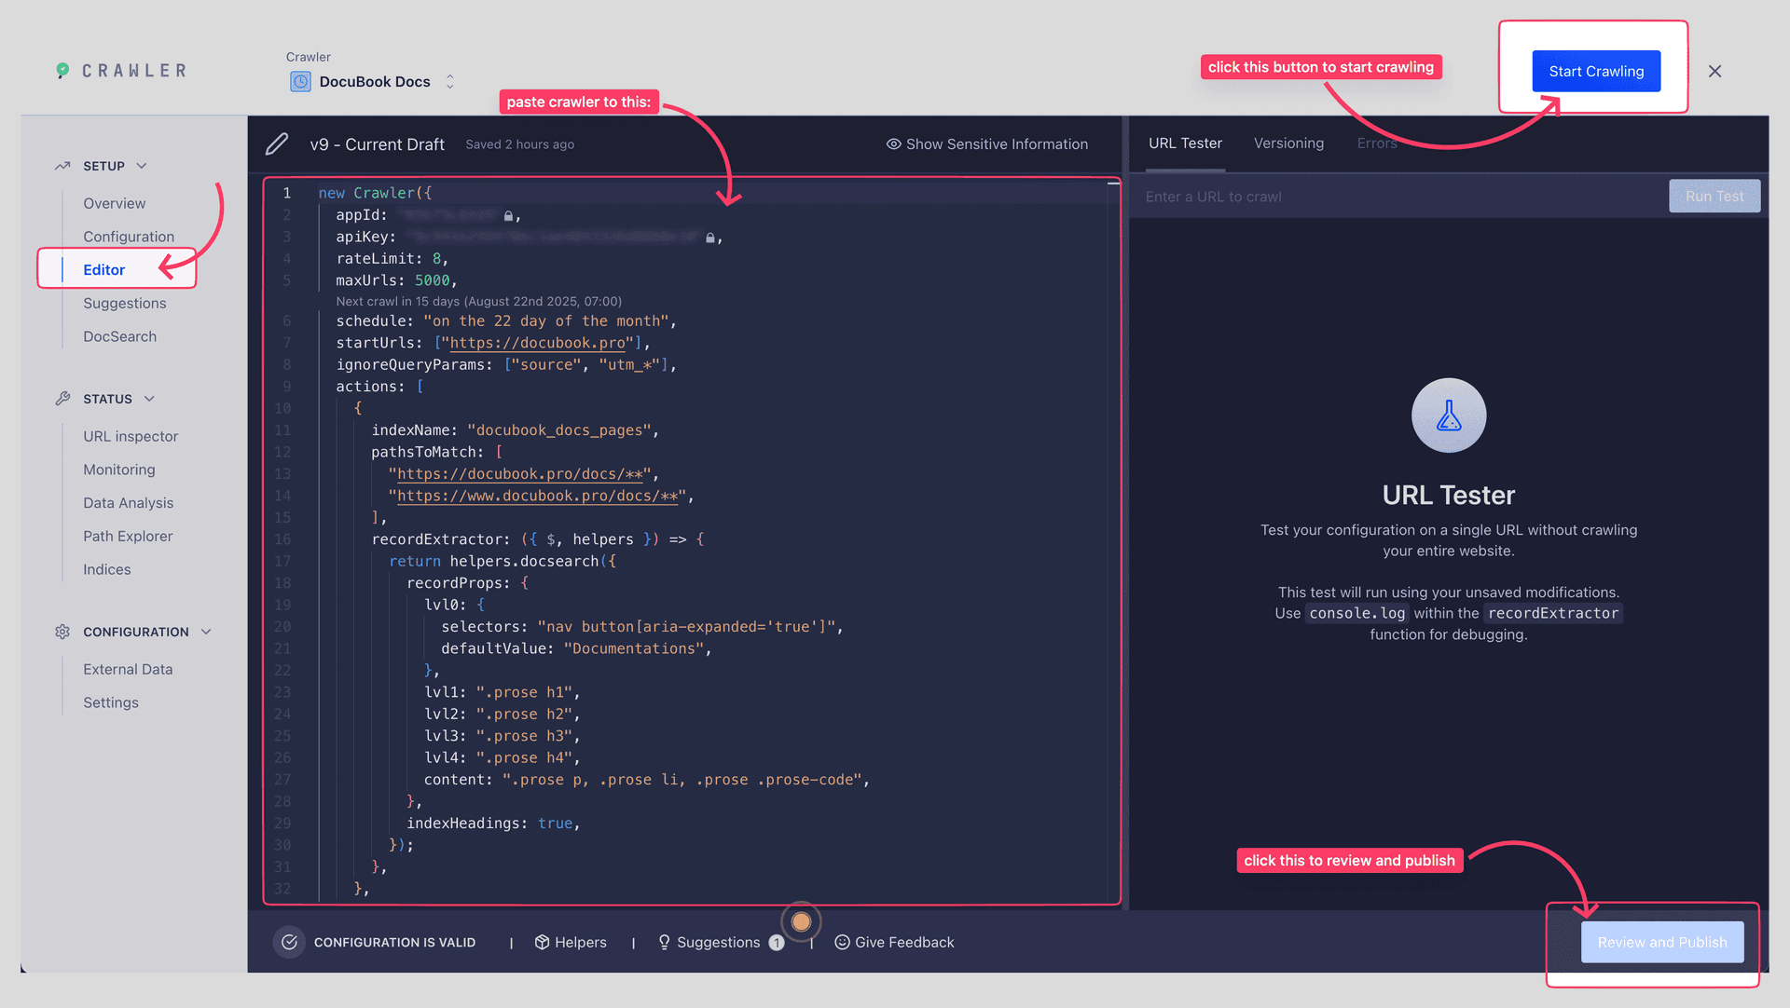
Task: Open the Errors tab
Action: pos(1377,143)
